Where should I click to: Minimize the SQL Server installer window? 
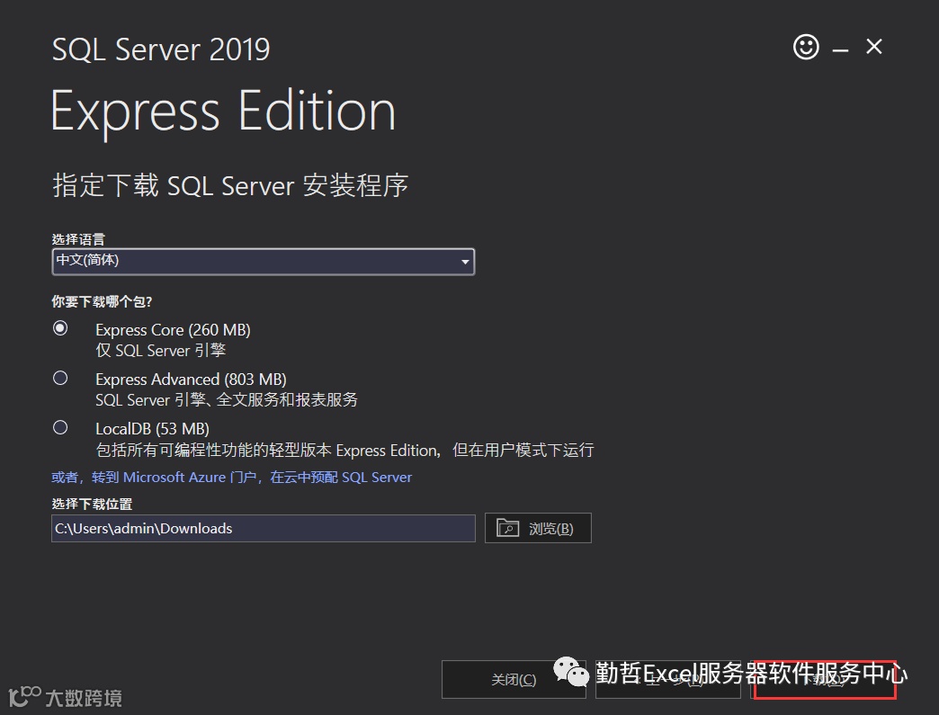[840, 50]
